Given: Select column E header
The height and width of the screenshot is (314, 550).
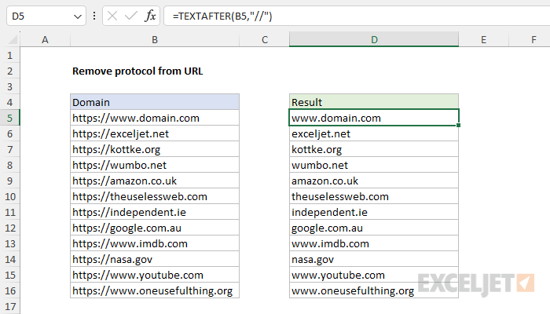Looking at the screenshot, I should 483,39.
